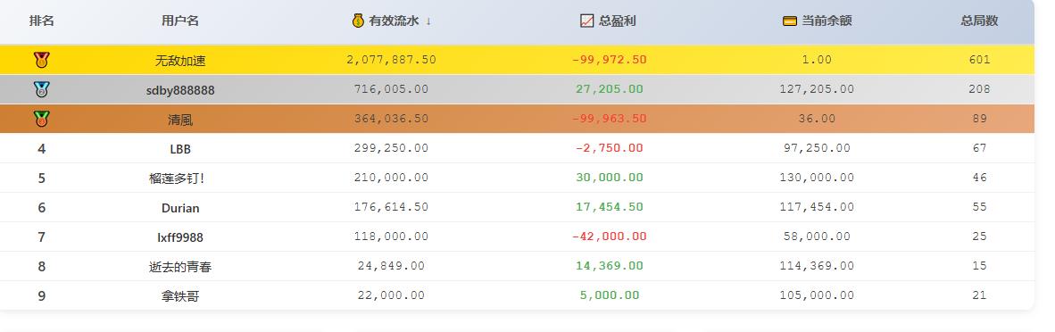The width and height of the screenshot is (1055, 332).
Task: Select username sdby888888
Action: click(180, 90)
